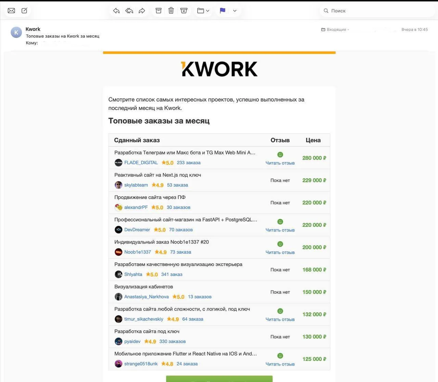438x382 pixels.
Task: Click the 233 заказа orders count
Action: 189,163
